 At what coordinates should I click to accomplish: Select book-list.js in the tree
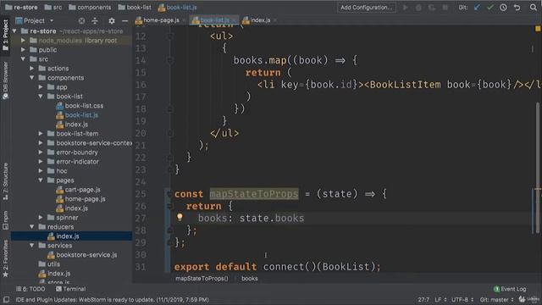81,115
